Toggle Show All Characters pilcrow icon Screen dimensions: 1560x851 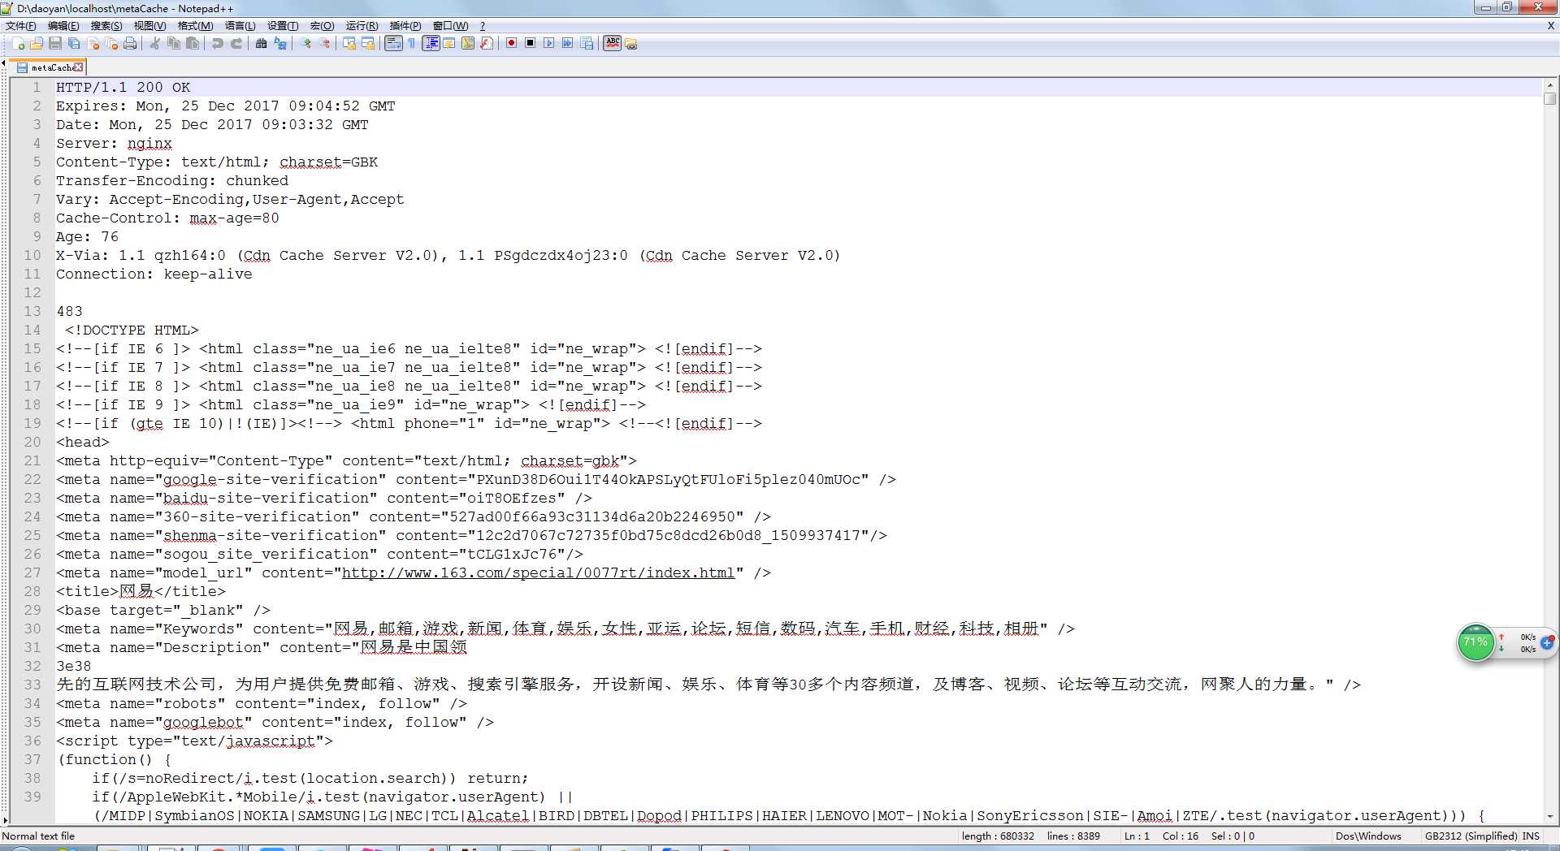coord(411,44)
